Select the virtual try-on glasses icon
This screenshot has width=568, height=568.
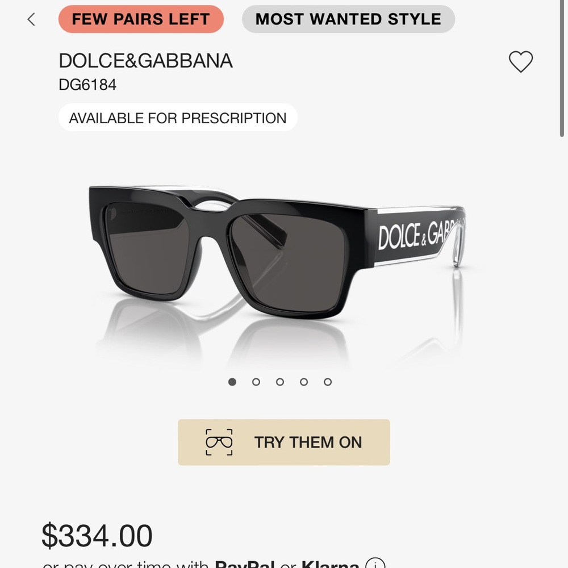pos(218,442)
